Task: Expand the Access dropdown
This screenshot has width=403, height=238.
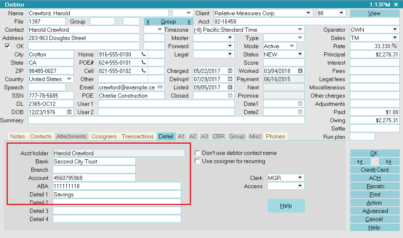Action: pyautogui.click(x=300, y=186)
